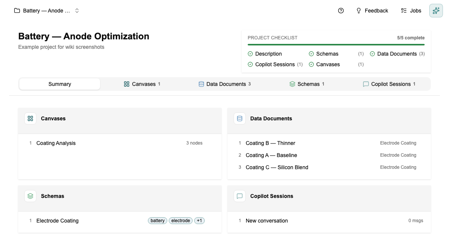The image size is (449, 246).
Task: Click the Data Documents card database icon
Action: [240, 118]
